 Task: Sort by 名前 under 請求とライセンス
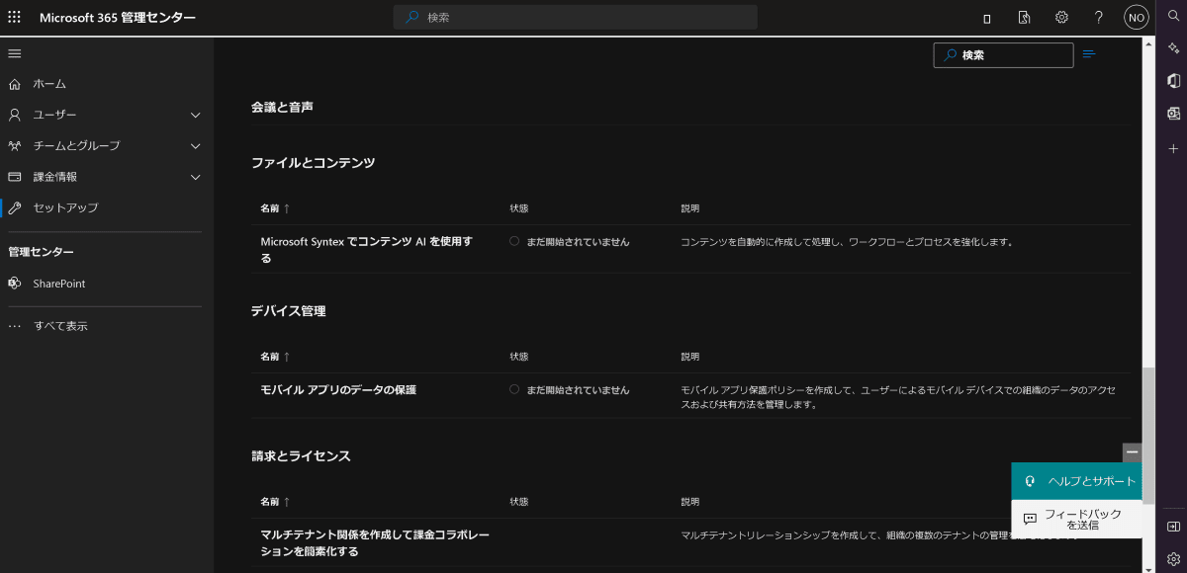pos(275,502)
